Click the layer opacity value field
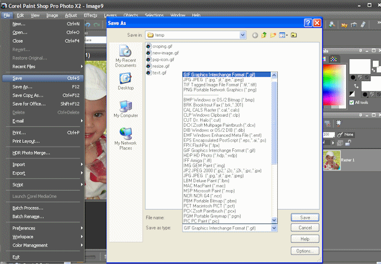 click(329, 135)
